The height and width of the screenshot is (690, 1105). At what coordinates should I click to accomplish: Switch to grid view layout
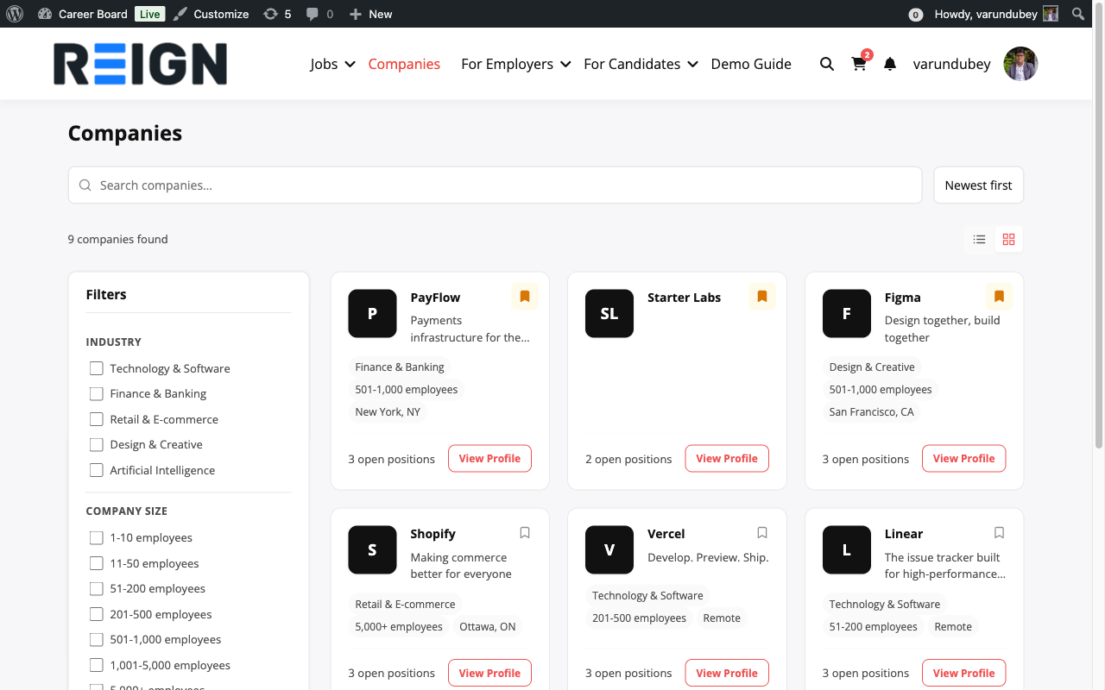pos(1008,240)
